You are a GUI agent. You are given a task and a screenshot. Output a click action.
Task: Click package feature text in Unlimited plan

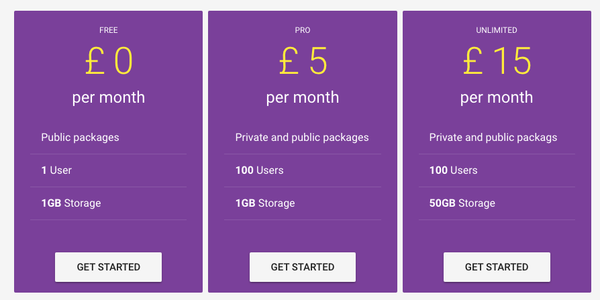(x=493, y=138)
